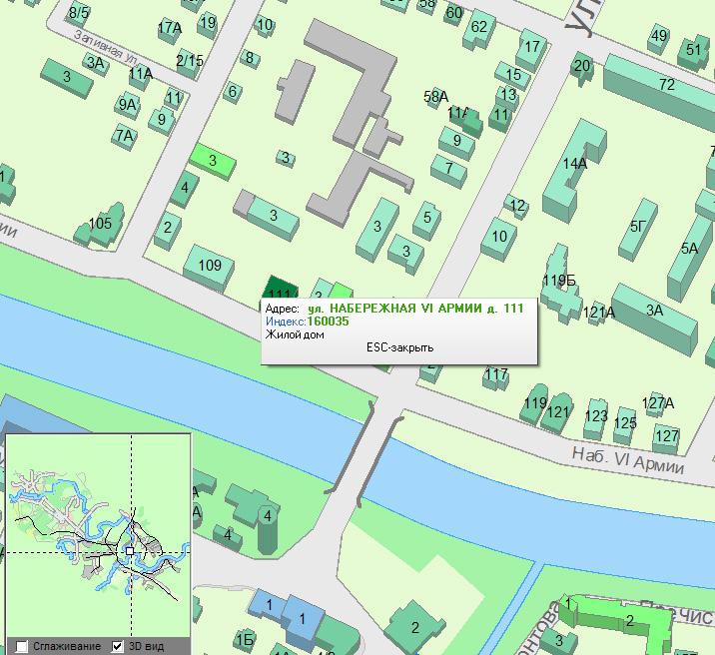The image size is (715, 655).
Task: Select building 5Г on the map
Action: click(637, 227)
